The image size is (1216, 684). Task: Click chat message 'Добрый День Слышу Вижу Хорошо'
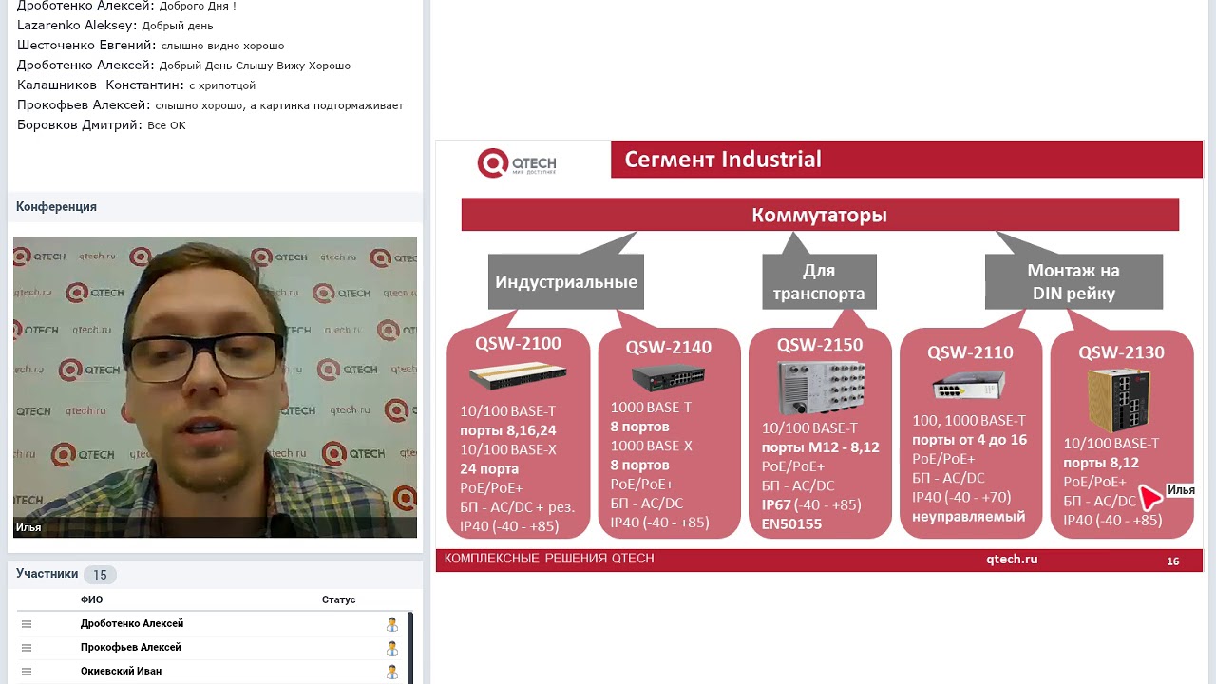click(x=255, y=66)
